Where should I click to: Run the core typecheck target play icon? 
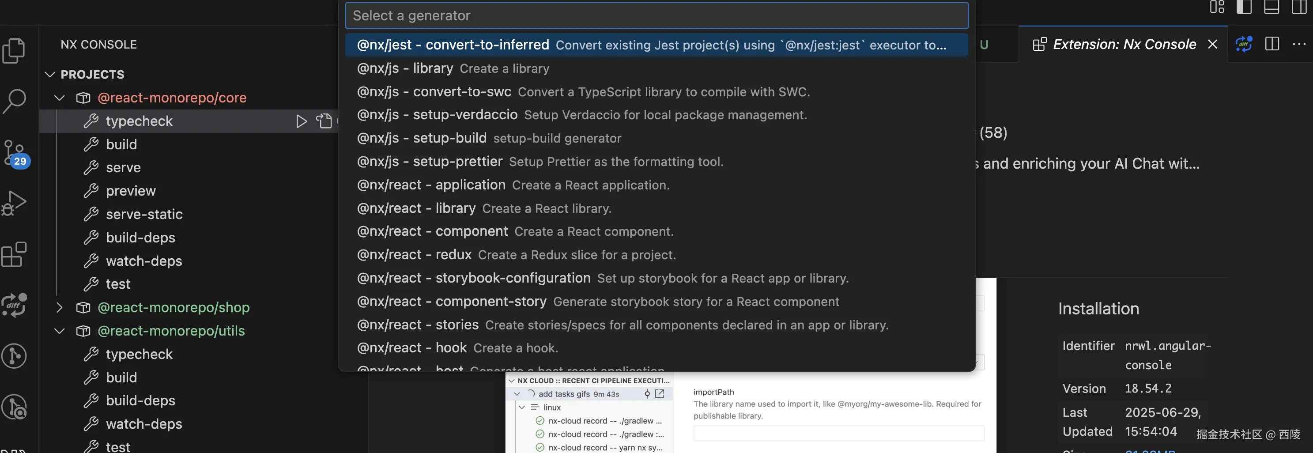301,121
